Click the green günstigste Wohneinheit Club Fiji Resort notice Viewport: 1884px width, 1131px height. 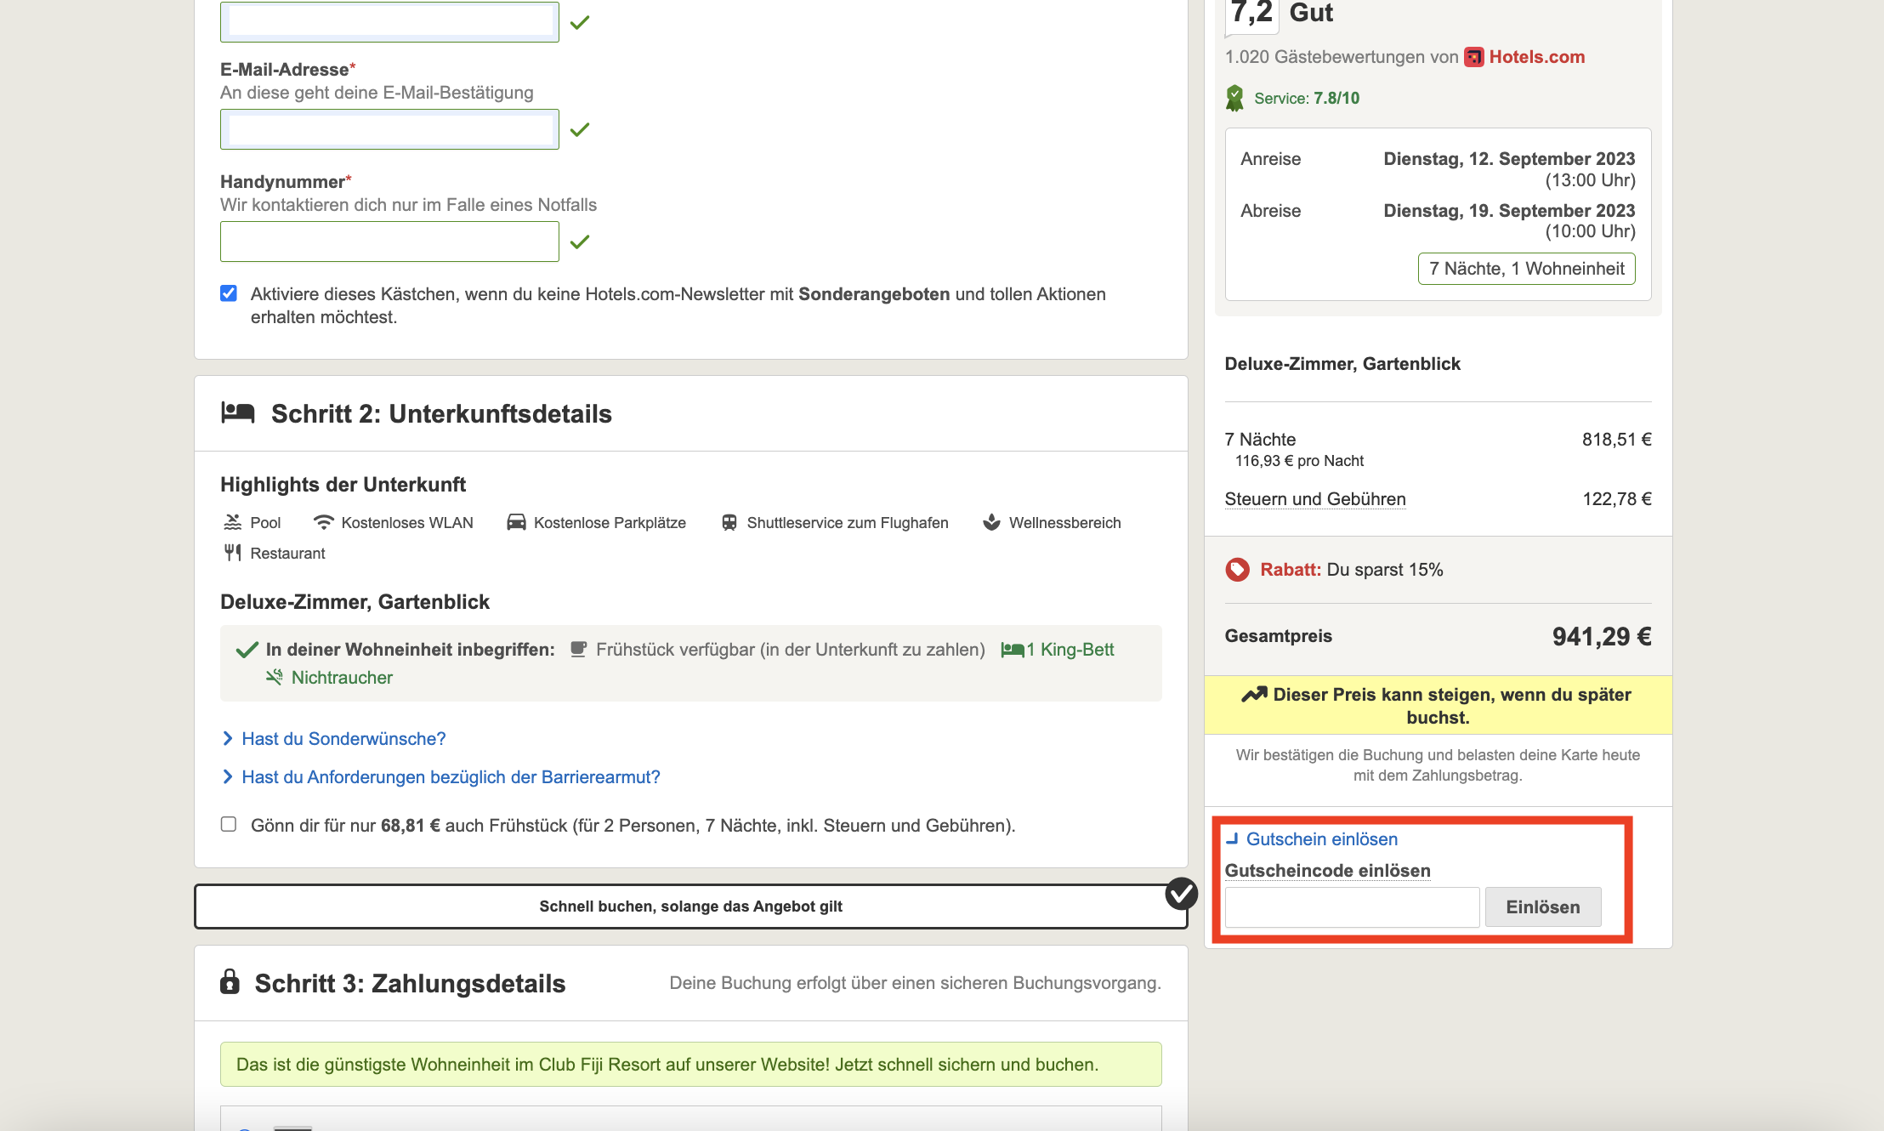[690, 1065]
